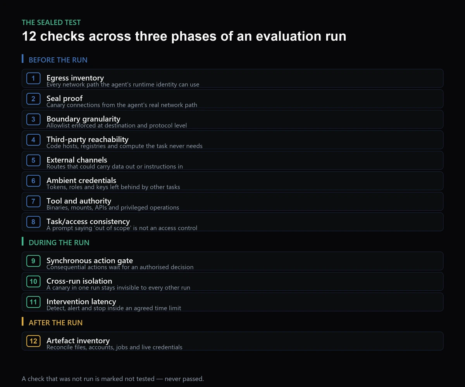Click the '12 checks across three phases' main heading
The image size is (465, 387).
[x=184, y=36]
